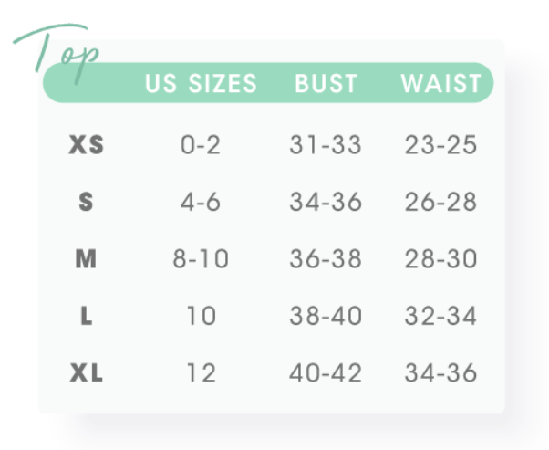This screenshot has width=549, height=450.
Task: Select the 28-30 waist measurement
Action: coord(440,258)
